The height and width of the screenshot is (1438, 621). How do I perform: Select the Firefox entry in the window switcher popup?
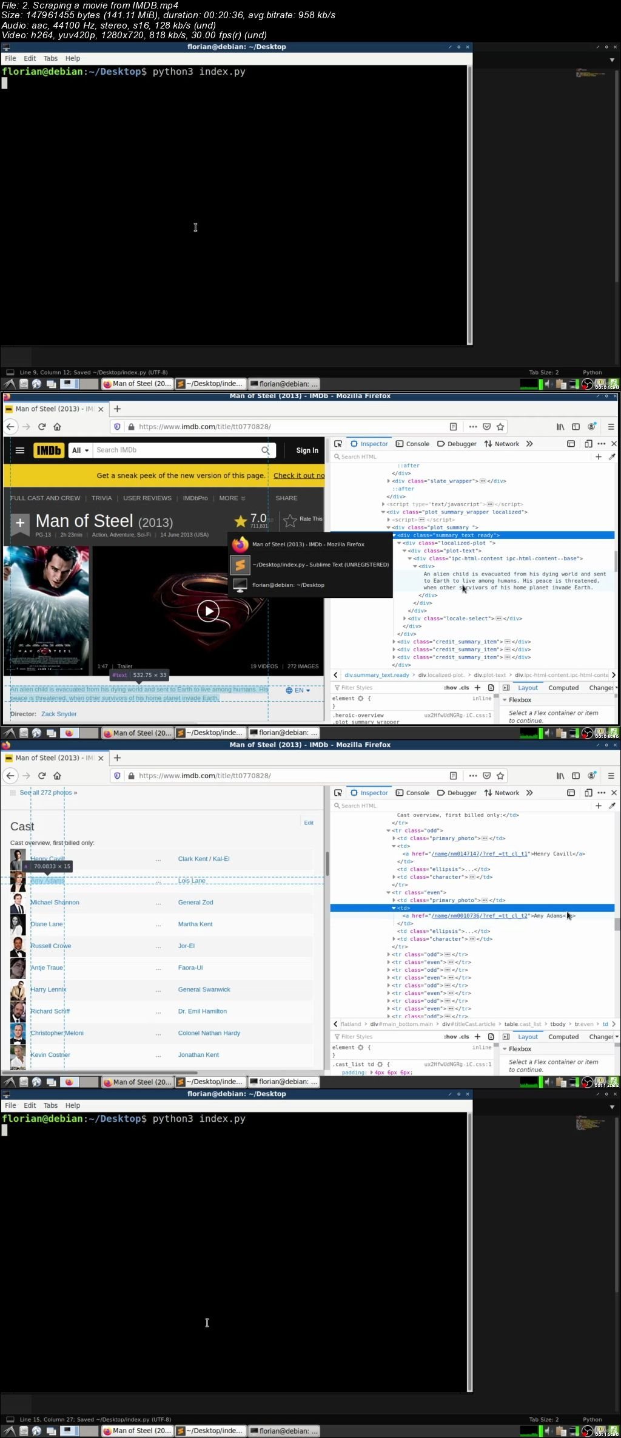point(309,544)
